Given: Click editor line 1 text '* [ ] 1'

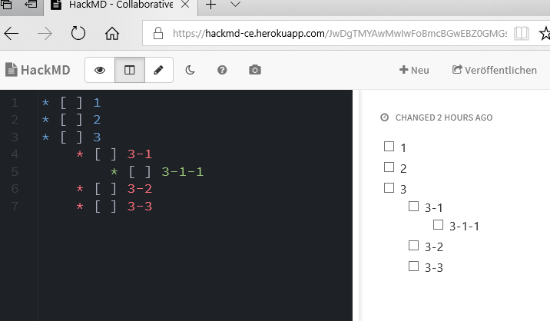Looking at the screenshot, I should pos(71,103).
